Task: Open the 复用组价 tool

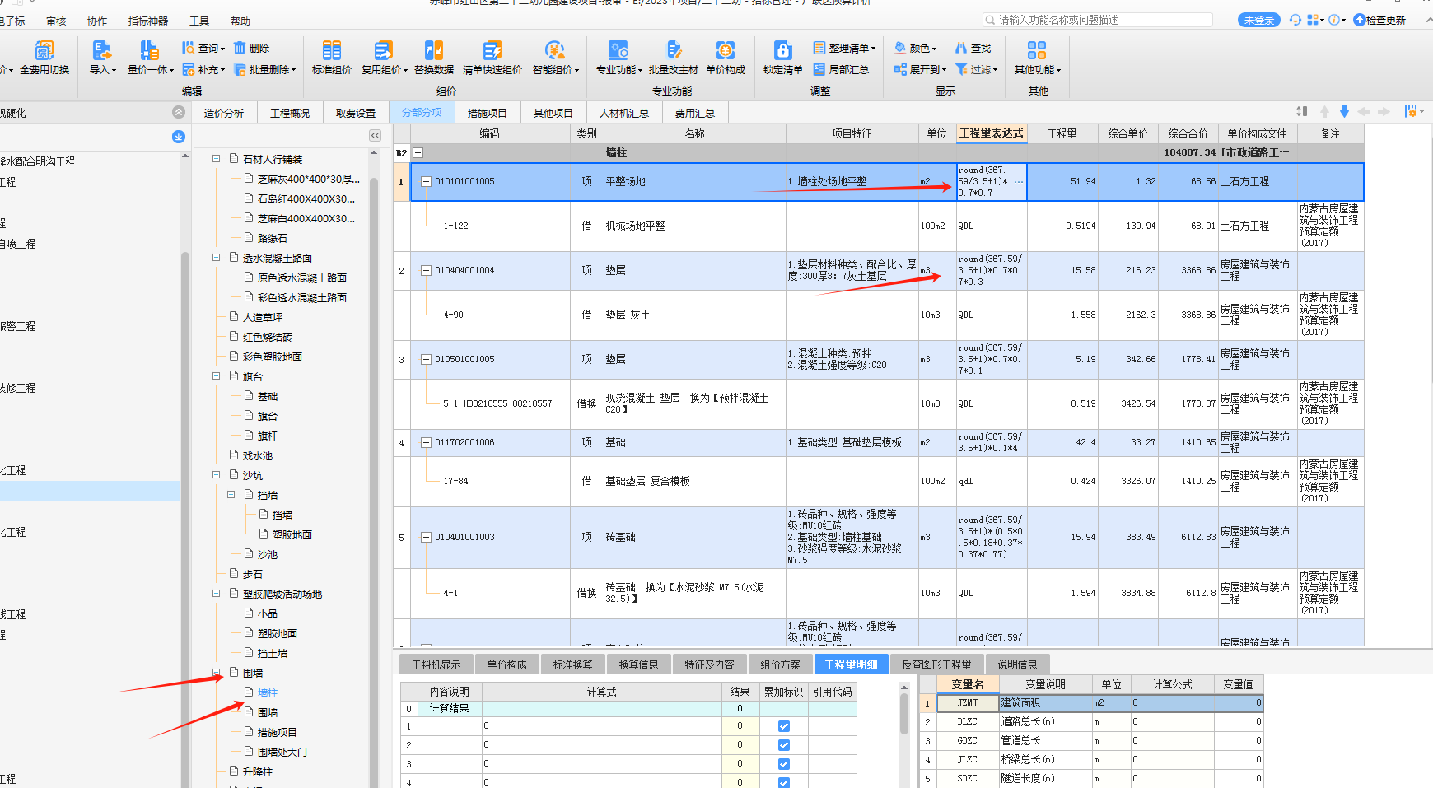Action: [x=384, y=58]
